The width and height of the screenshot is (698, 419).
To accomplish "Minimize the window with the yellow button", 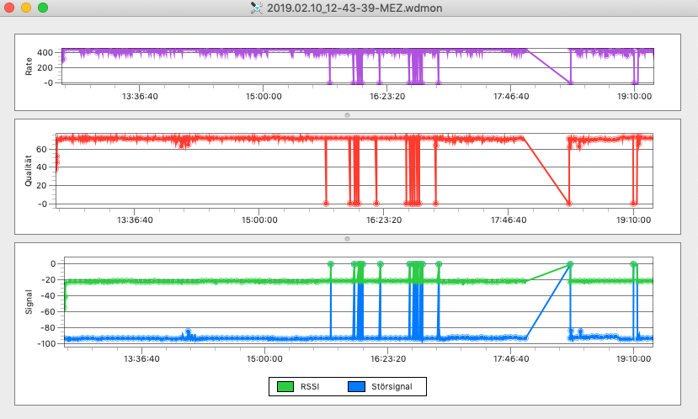I will pyautogui.click(x=26, y=8).
